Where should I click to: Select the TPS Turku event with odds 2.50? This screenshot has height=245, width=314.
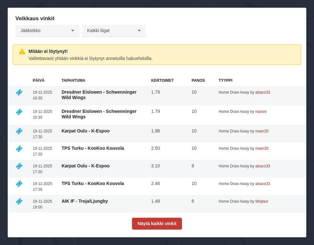click(x=93, y=148)
